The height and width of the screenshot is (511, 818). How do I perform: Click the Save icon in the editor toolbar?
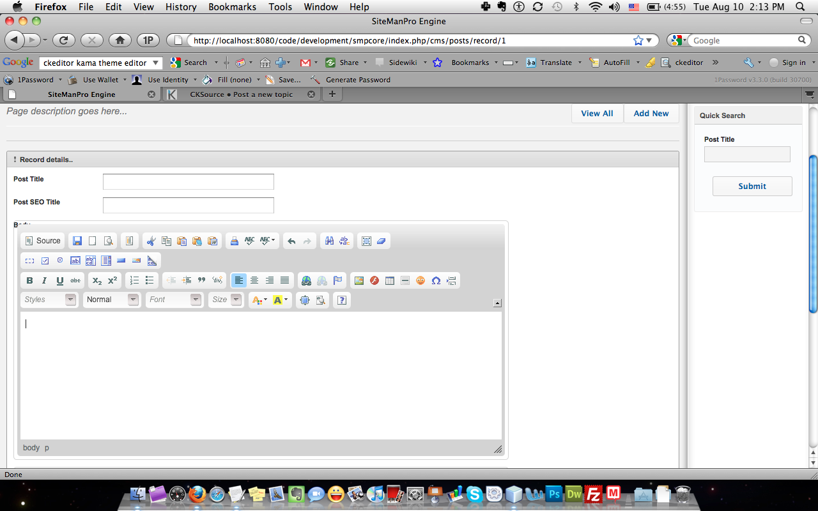click(x=77, y=241)
